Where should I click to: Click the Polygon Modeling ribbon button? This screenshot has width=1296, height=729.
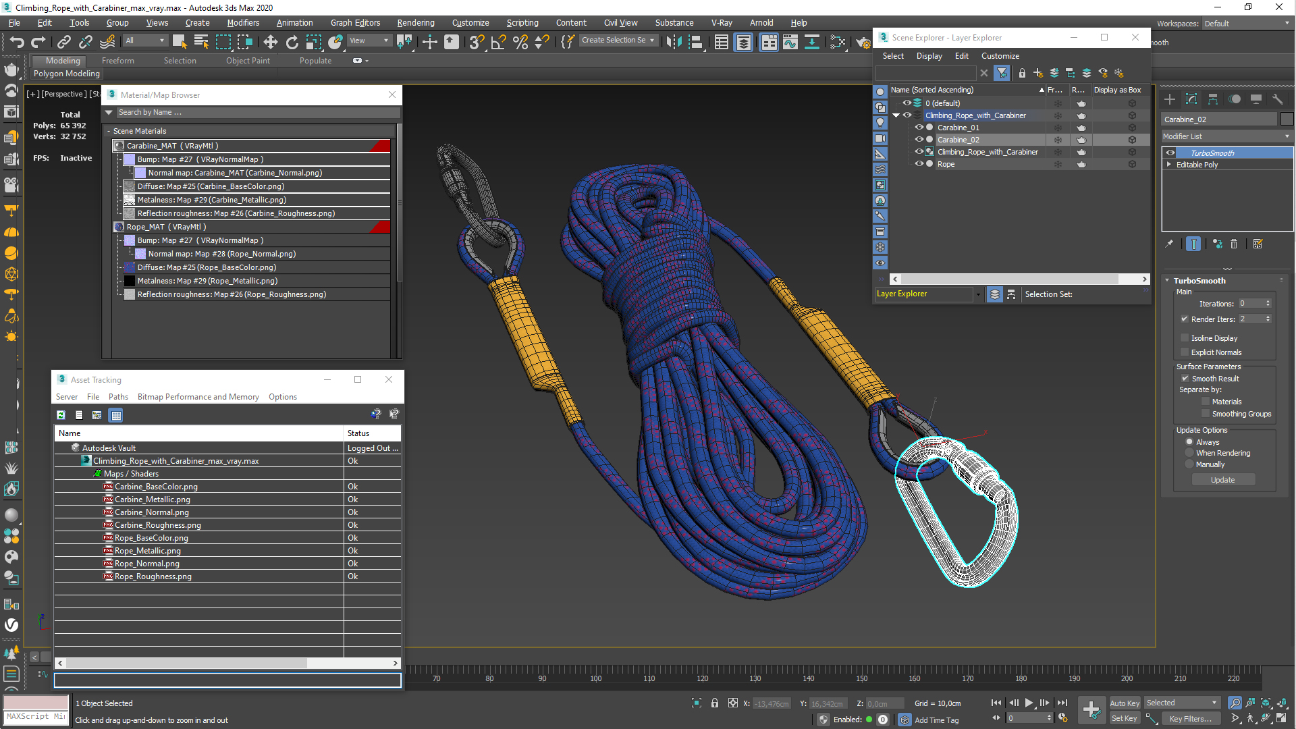point(67,74)
